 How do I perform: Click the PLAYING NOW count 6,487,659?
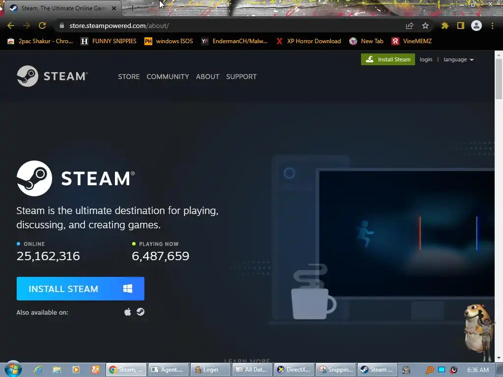pyautogui.click(x=161, y=256)
